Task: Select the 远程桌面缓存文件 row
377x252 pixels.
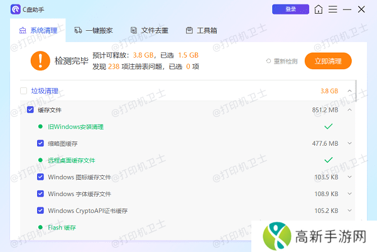Action: coord(187,160)
